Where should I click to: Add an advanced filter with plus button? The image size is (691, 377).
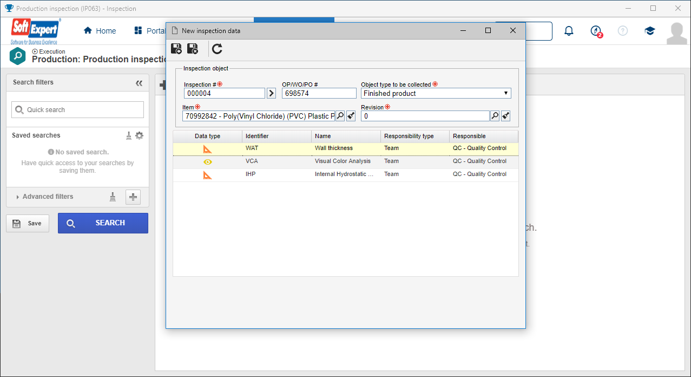tap(133, 197)
